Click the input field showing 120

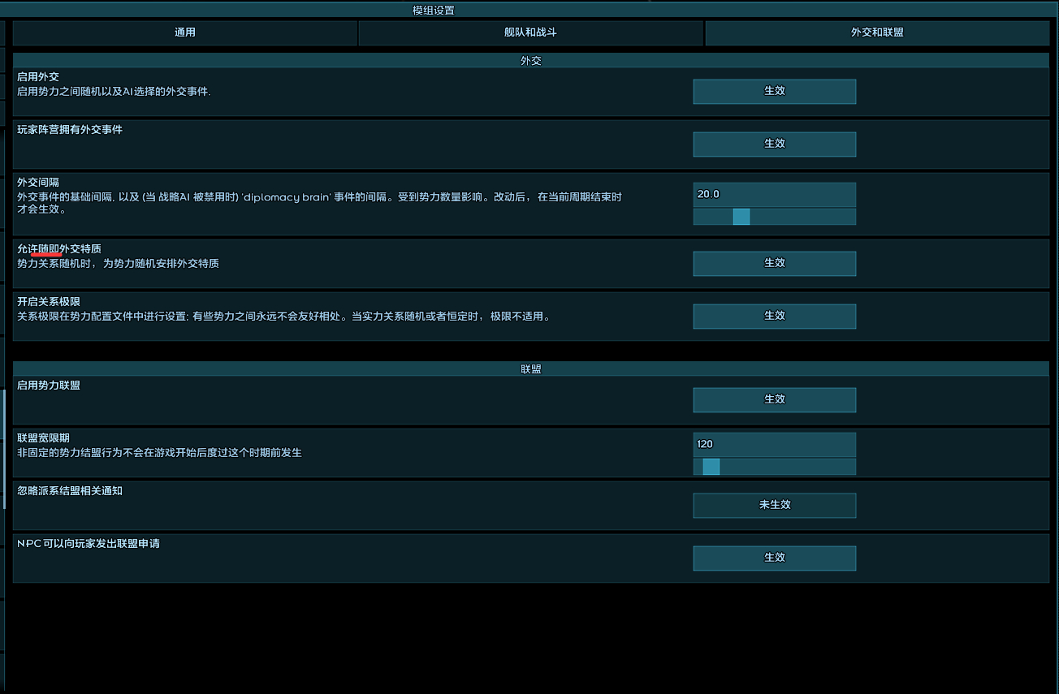click(774, 444)
